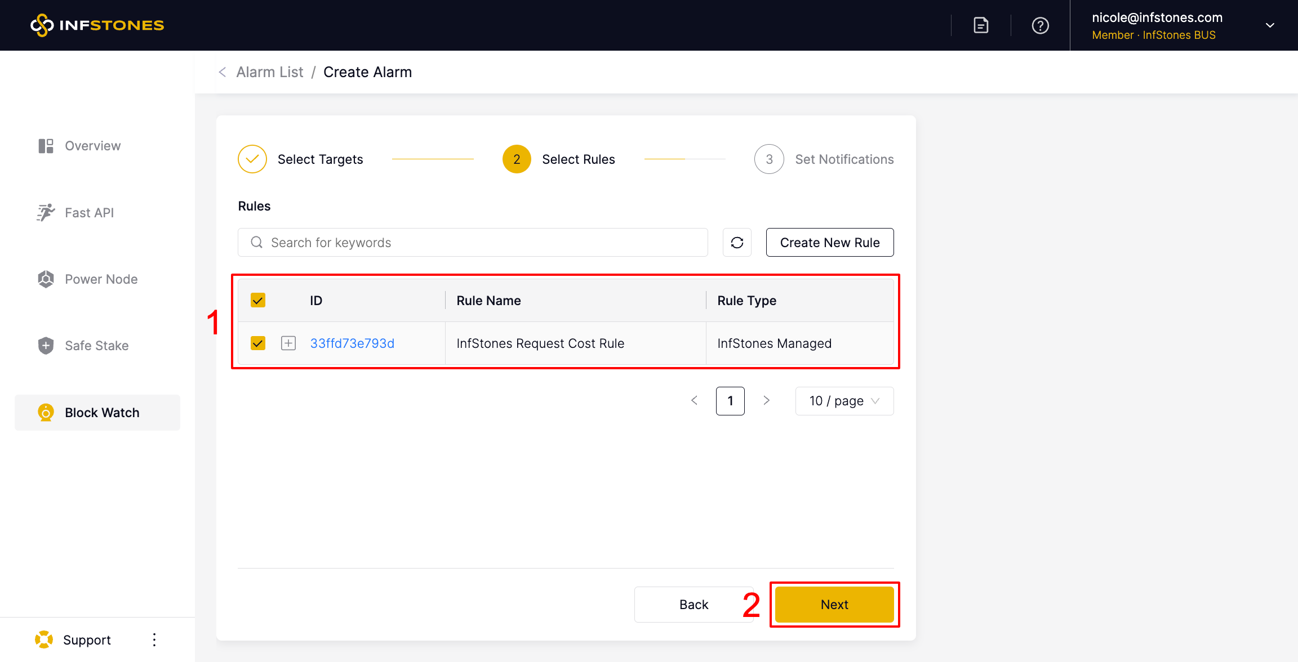Click the Support lifebuoy icon
Image resolution: width=1298 pixels, height=662 pixels.
click(x=44, y=639)
